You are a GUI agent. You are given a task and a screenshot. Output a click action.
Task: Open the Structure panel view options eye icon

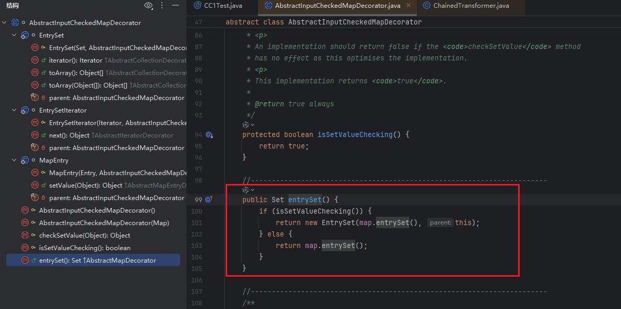149,6
